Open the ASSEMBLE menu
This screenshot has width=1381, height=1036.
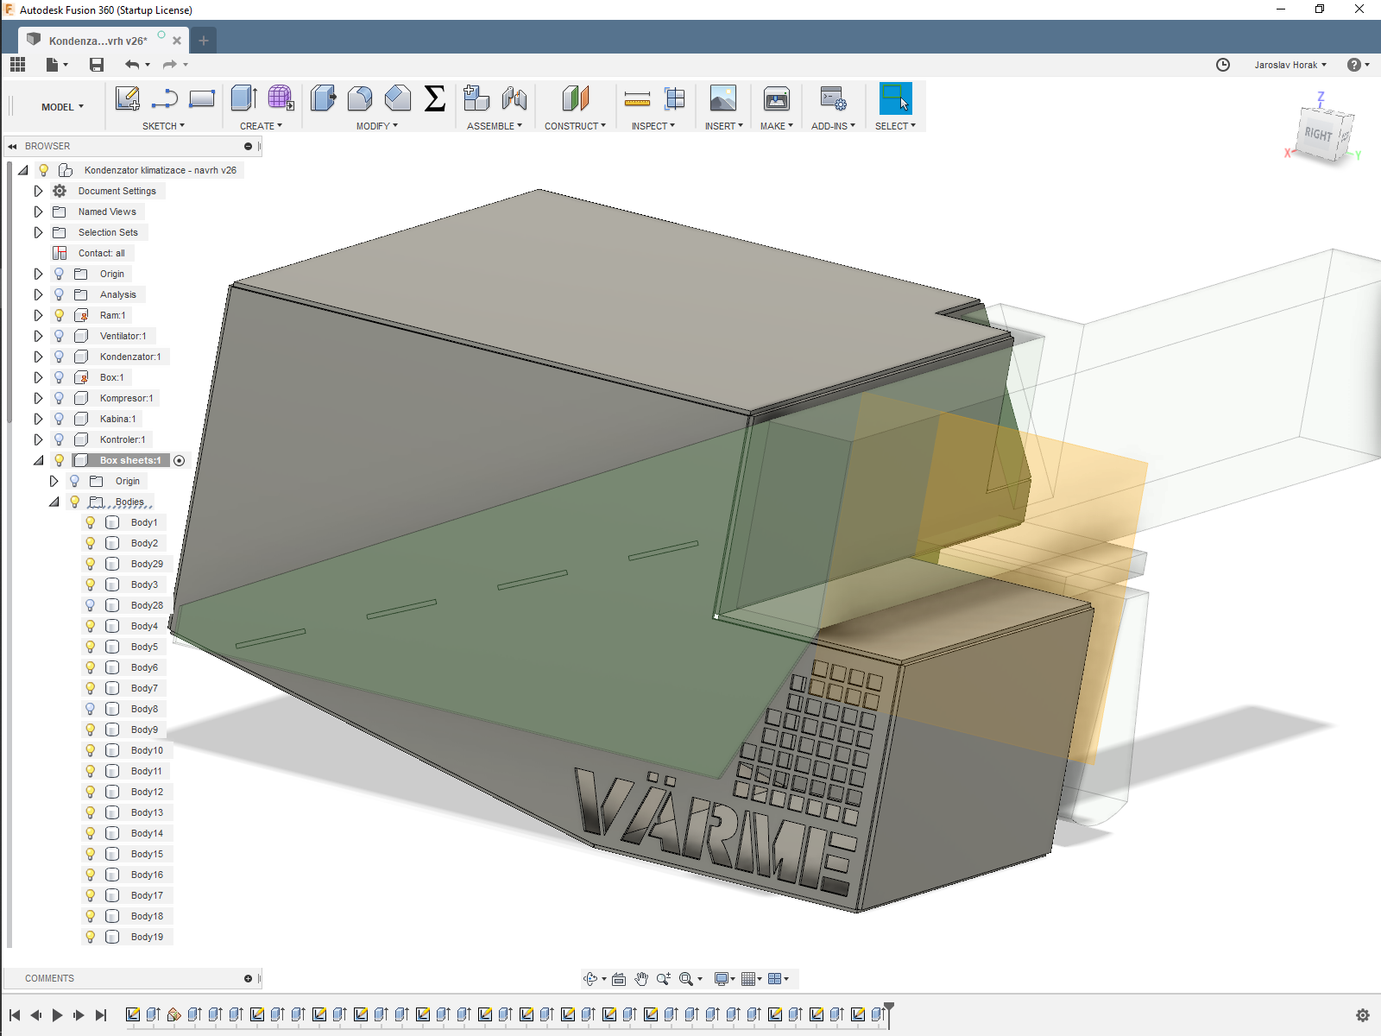pos(495,126)
